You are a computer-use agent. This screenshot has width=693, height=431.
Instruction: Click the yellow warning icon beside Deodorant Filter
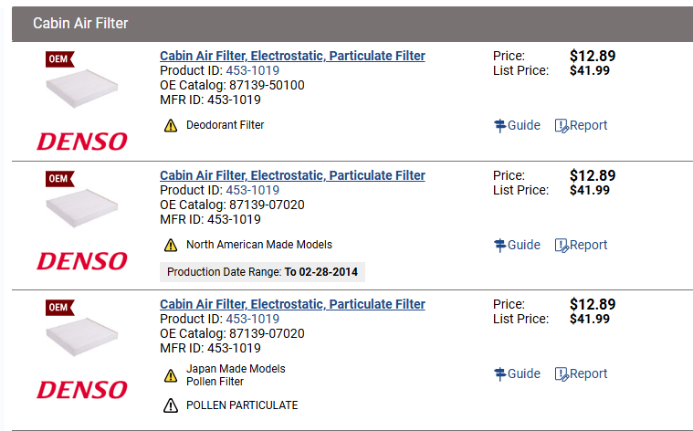171,126
